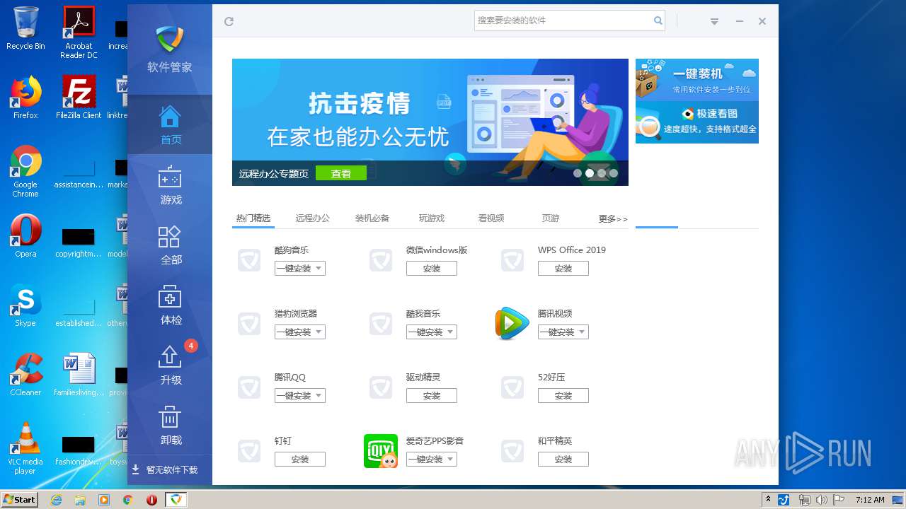The width and height of the screenshot is (906, 509).
Task: Click the WPS Office 2019 placeholder icon
Action: pyautogui.click(x=512, y=260)
